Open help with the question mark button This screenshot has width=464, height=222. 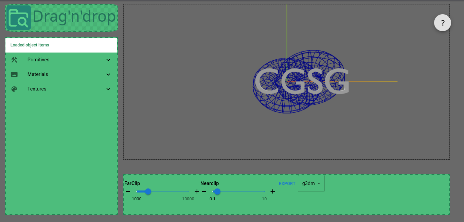pyautogui.click(x=442, y=23)
